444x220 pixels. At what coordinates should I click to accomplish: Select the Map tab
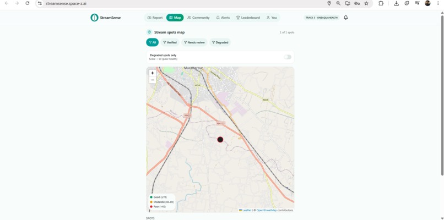click(x=175, y=18)
